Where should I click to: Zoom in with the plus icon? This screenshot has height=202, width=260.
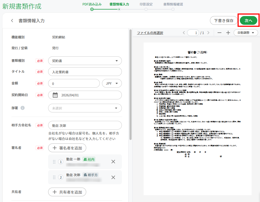228,33
